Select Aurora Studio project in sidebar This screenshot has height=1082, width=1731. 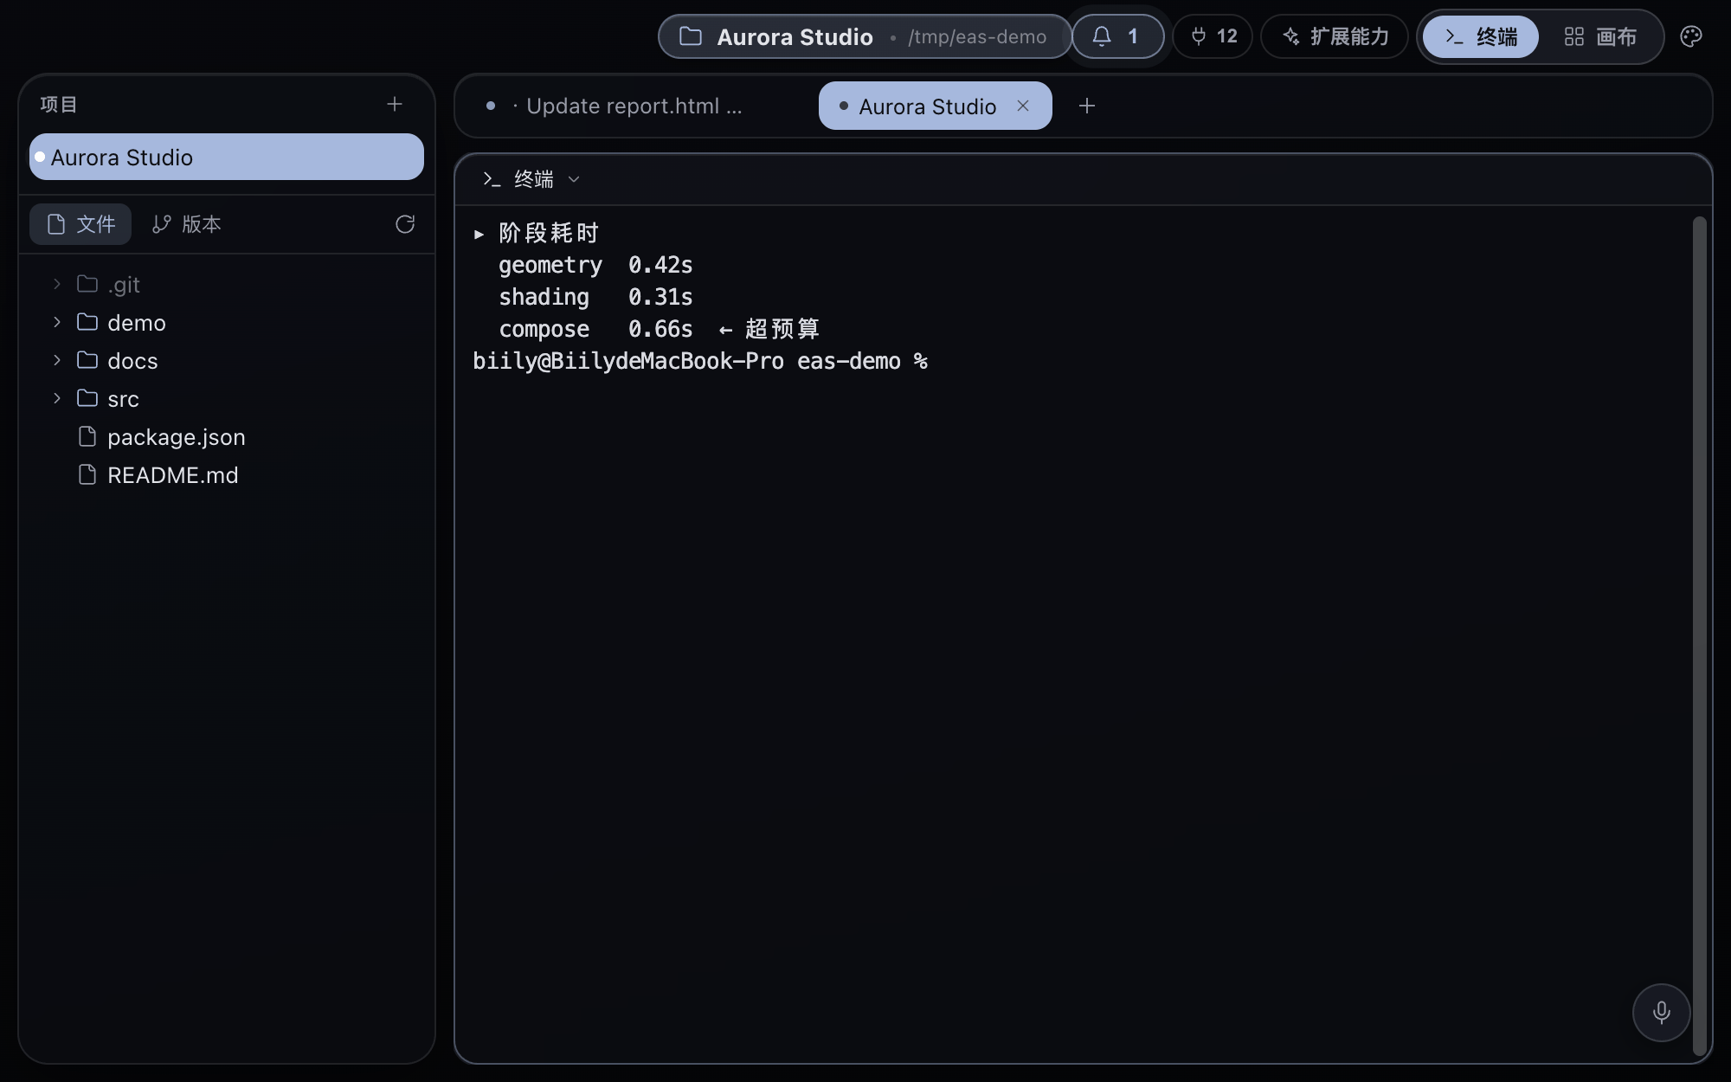(227, 157)
